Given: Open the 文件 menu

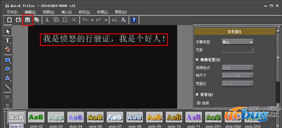Looking at the screenshot, I should (12, 12).
